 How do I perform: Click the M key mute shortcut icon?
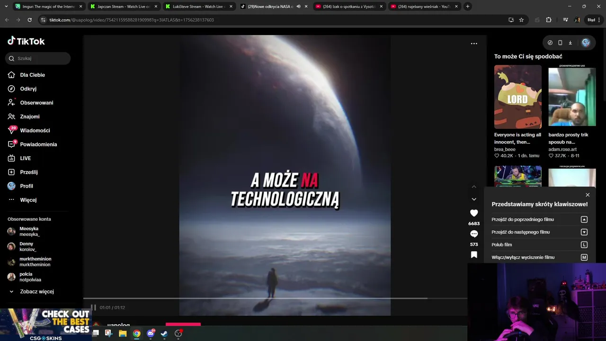(x=584, y=257)
